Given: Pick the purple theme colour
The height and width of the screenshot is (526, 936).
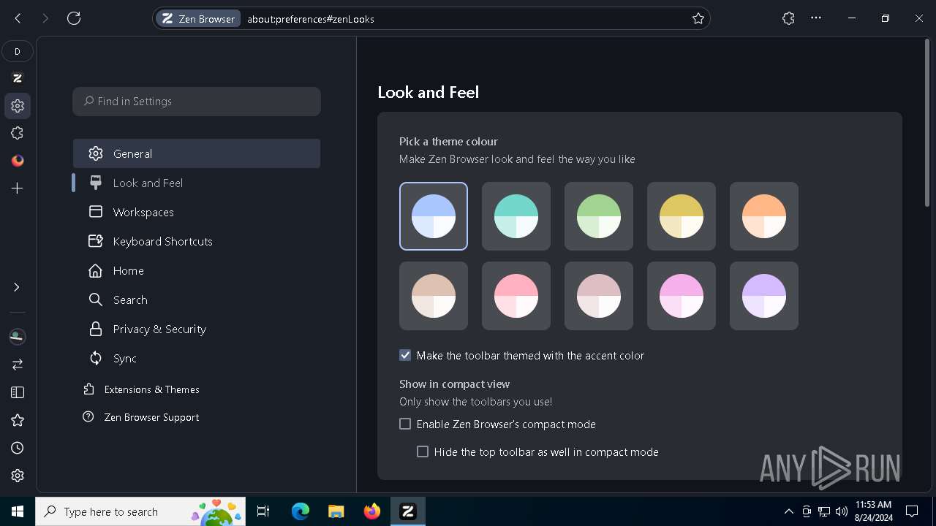Looking at the screenshot, I should [x=764, y=296].
